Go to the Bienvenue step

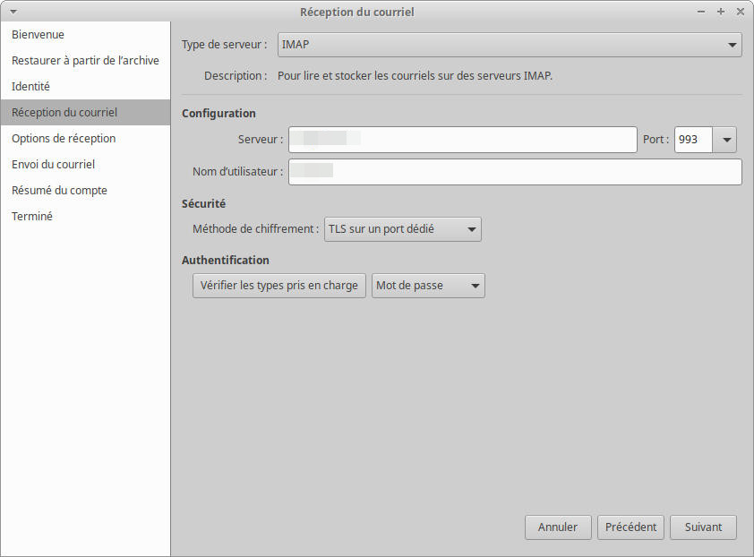pos(38,34)
